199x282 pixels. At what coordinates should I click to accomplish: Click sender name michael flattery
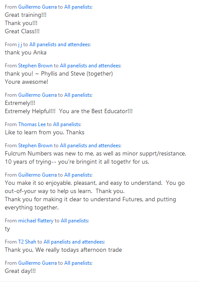(x=36, y=221)
